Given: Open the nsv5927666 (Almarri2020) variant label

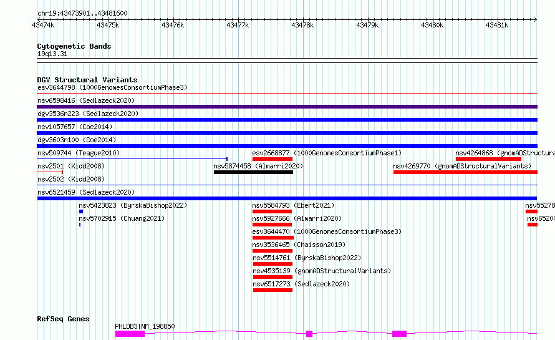Looking at the screenshot, I should point(297,218).
